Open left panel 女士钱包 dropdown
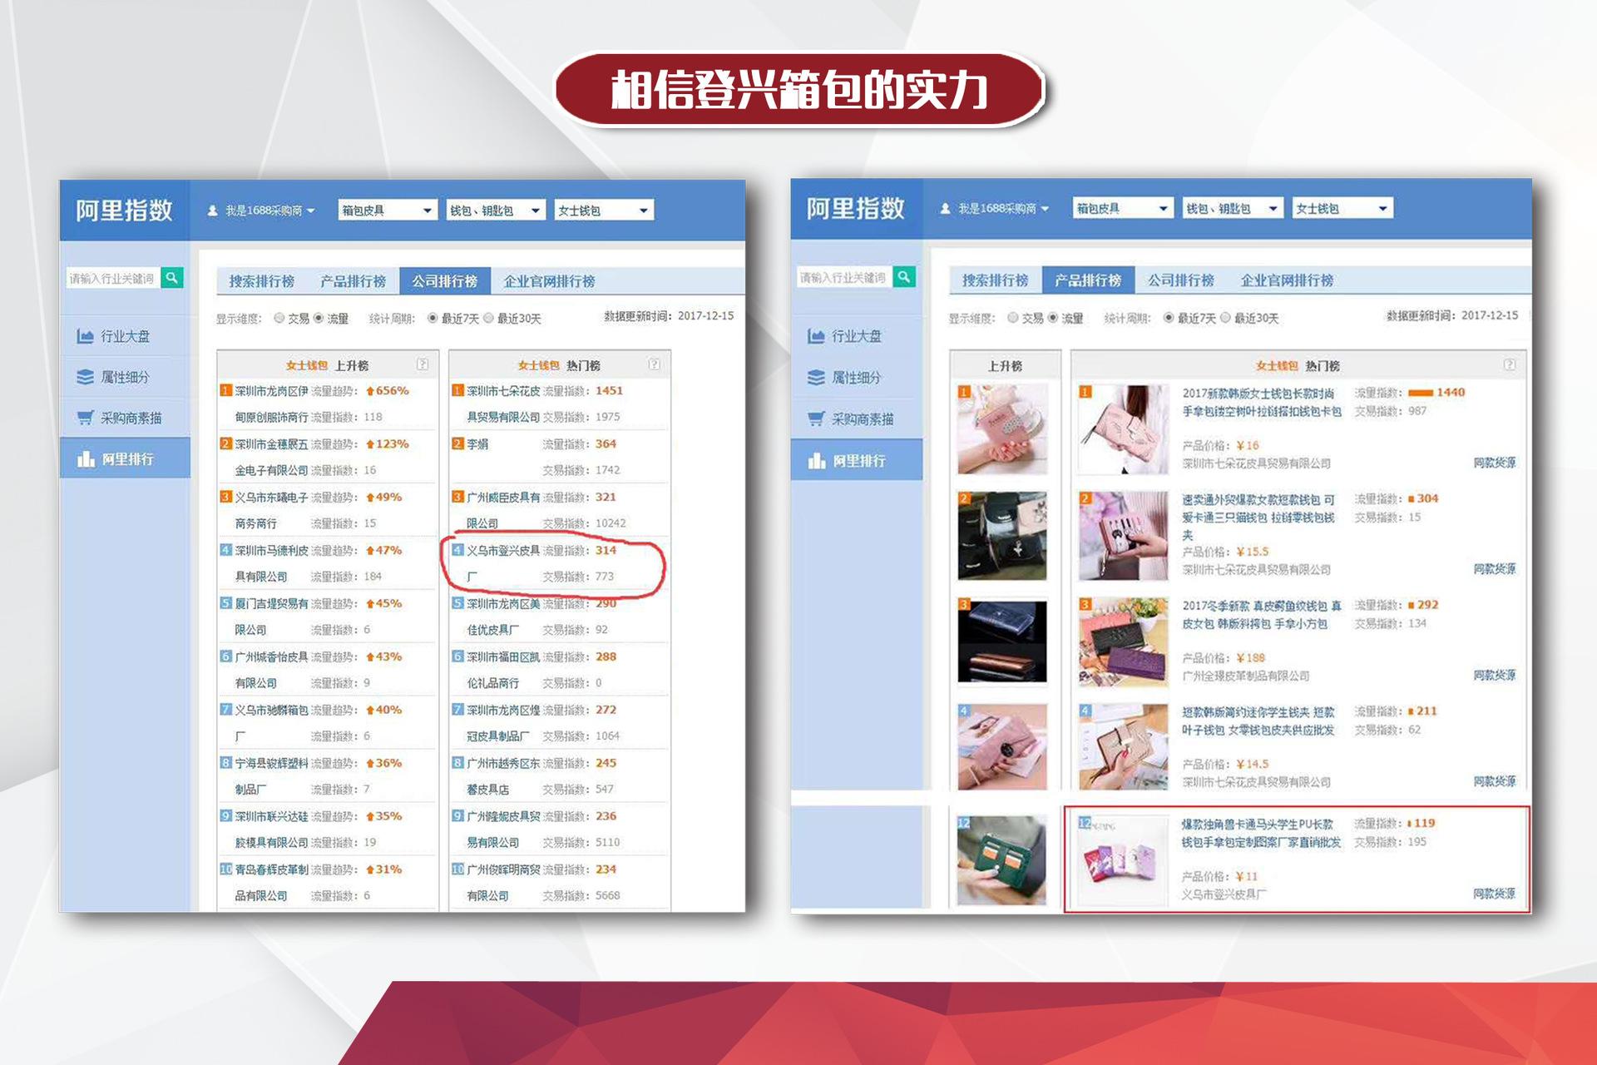 [x=604, y=211]
